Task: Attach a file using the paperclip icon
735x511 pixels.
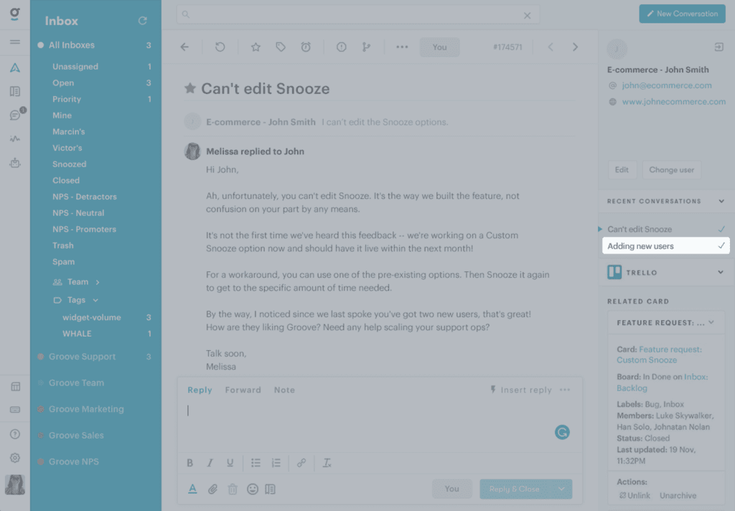Action: [x=212, y=489]
